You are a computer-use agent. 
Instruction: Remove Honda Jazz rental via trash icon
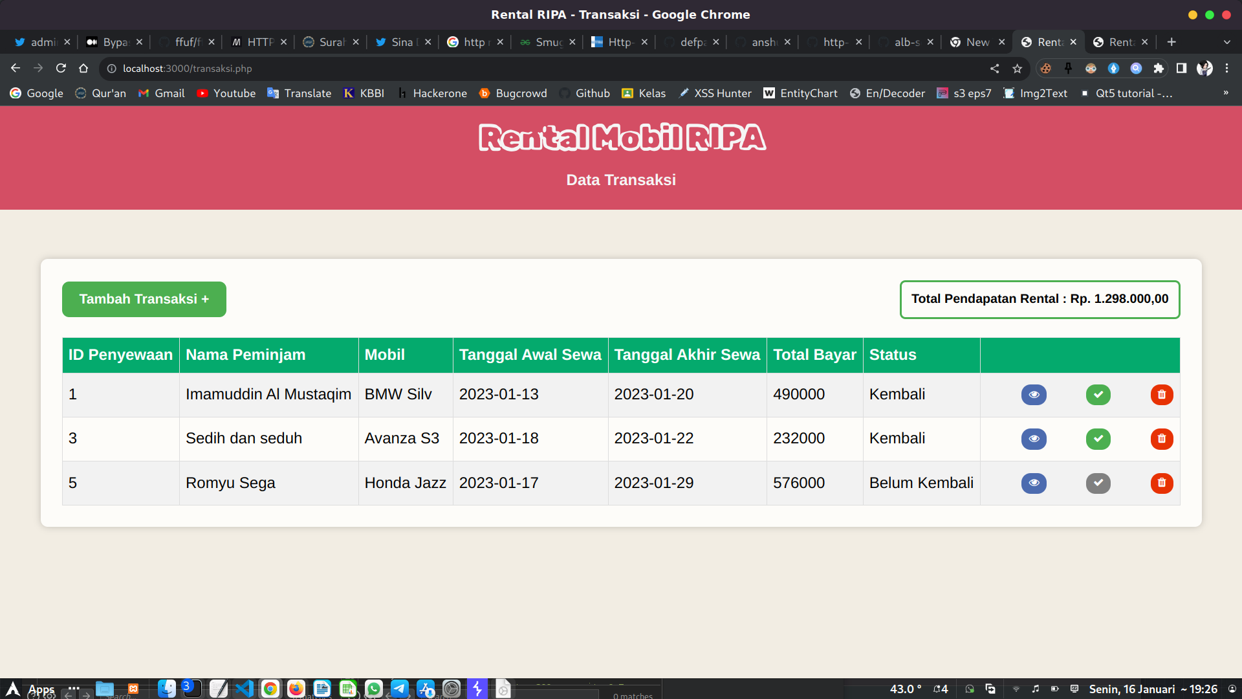[1161, 483]
